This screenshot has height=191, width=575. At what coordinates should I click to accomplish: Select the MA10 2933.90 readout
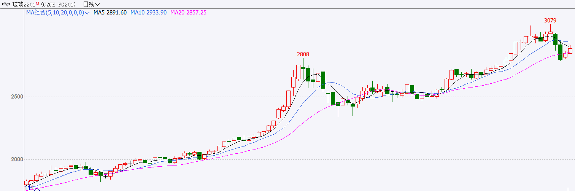click(149, 13)
